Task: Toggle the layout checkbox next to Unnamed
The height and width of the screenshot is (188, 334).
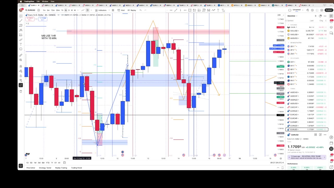Action: point(290,10)
